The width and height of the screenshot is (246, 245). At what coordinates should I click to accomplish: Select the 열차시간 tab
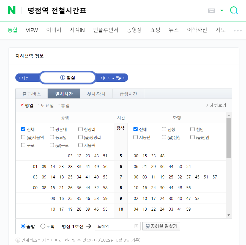(64, 94)
